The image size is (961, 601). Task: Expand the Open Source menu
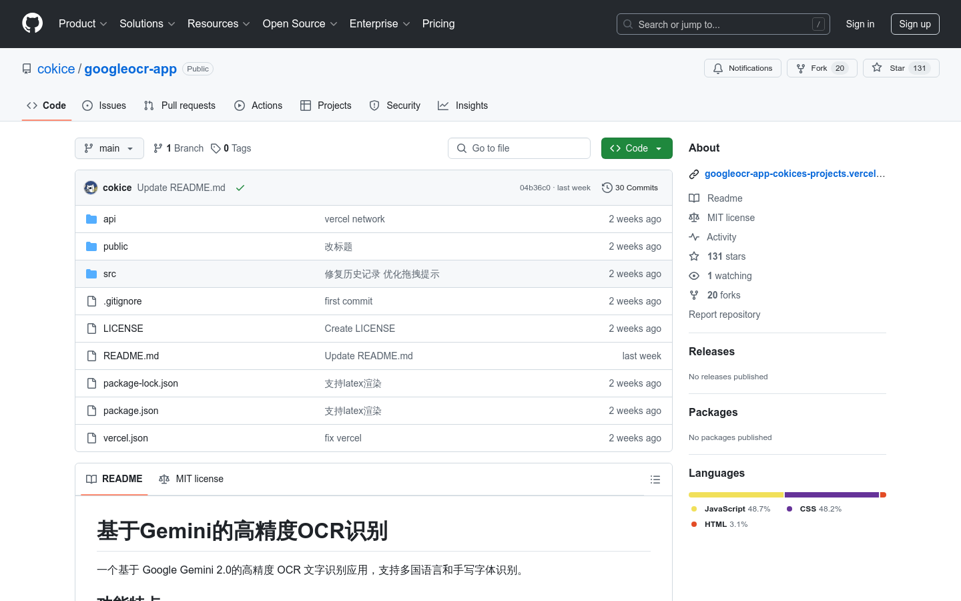coord(300,23)
